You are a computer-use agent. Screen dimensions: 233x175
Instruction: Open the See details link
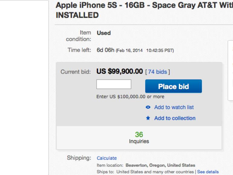[208, 172]
